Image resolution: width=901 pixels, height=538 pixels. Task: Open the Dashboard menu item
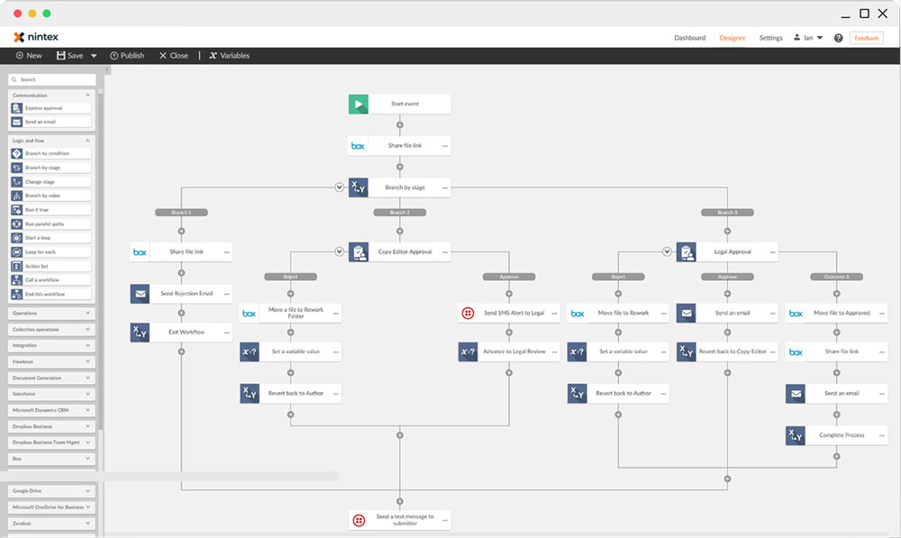(689, 38)
